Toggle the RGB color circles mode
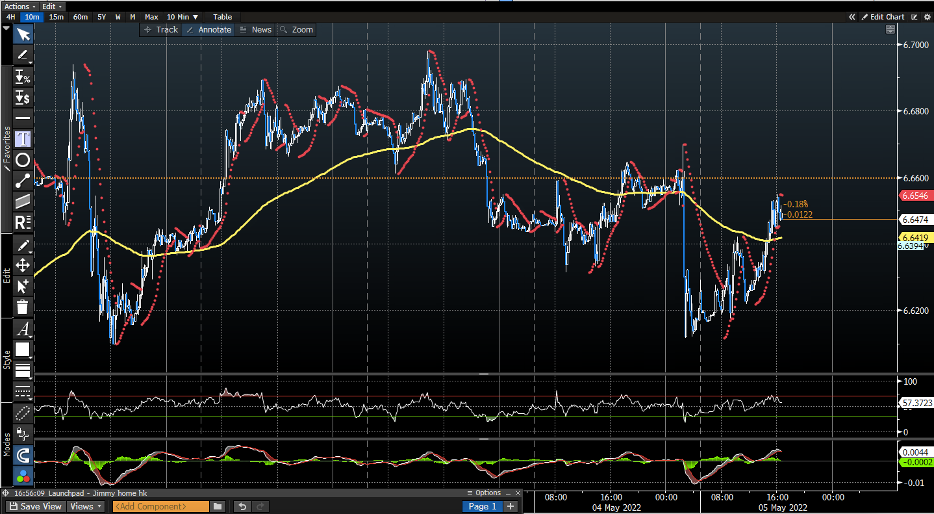Image resolution: width=934 pixels, height=514 pixels. coord(23,476)
